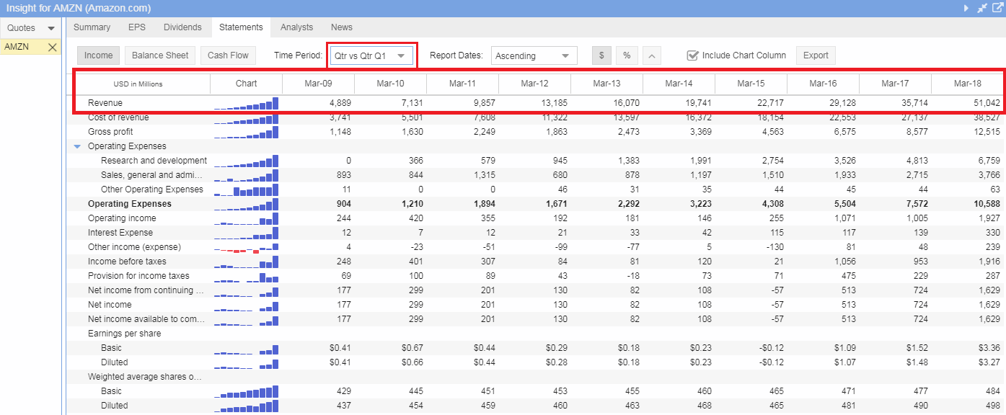Show the Balance Sheet statement
The height and width of the screenshot is (415, 1006).
click(x=160, y=55)
